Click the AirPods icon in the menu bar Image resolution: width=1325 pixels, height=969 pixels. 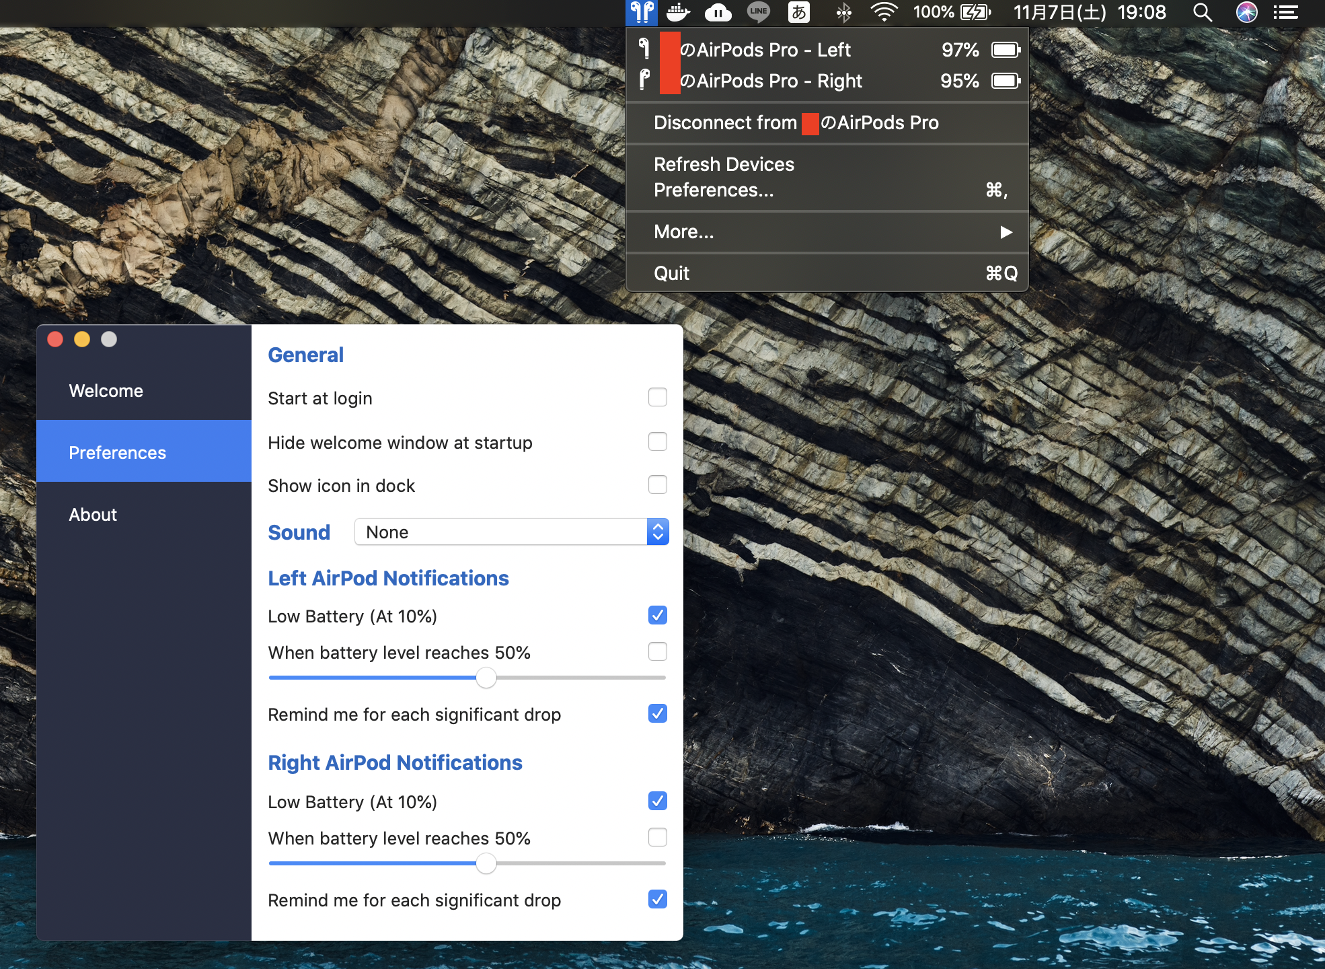click(642, 12)
